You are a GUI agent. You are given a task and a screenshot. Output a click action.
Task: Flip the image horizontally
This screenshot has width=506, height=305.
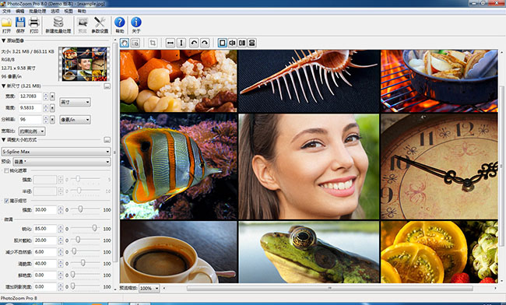click(x=170, y=43)
